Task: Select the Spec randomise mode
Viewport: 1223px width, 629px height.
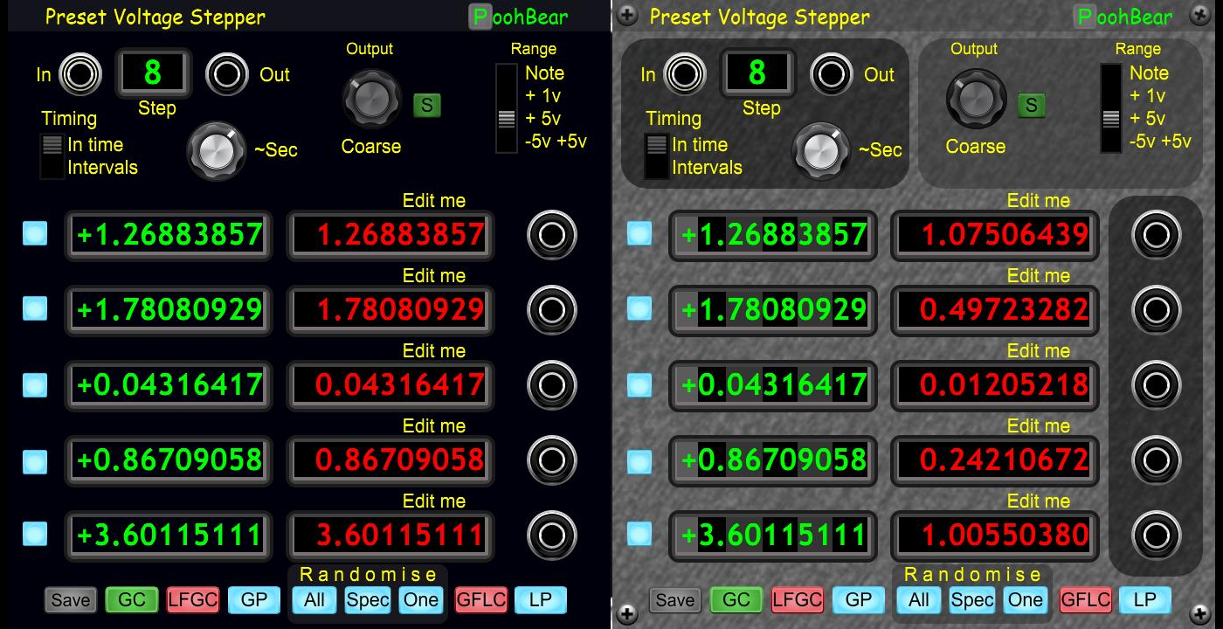Action: 367,600
